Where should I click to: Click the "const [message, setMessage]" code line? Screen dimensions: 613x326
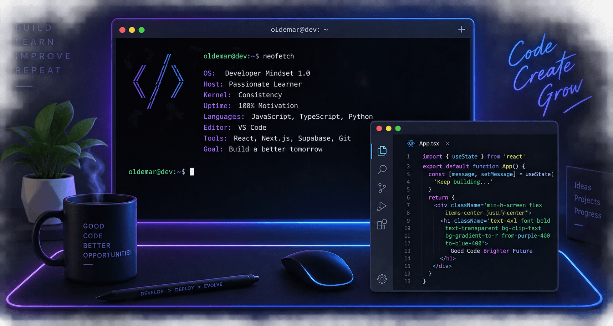coord(491,174)
